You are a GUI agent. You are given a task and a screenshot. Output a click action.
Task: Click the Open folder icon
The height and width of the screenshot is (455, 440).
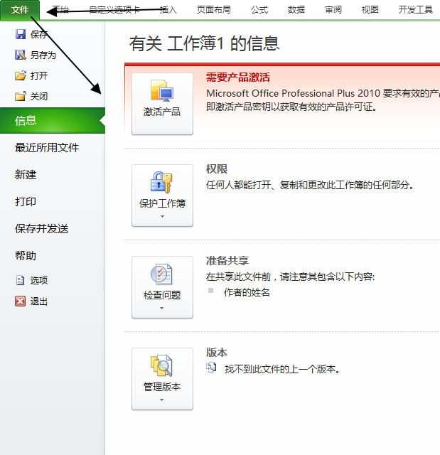click(21, 76)
